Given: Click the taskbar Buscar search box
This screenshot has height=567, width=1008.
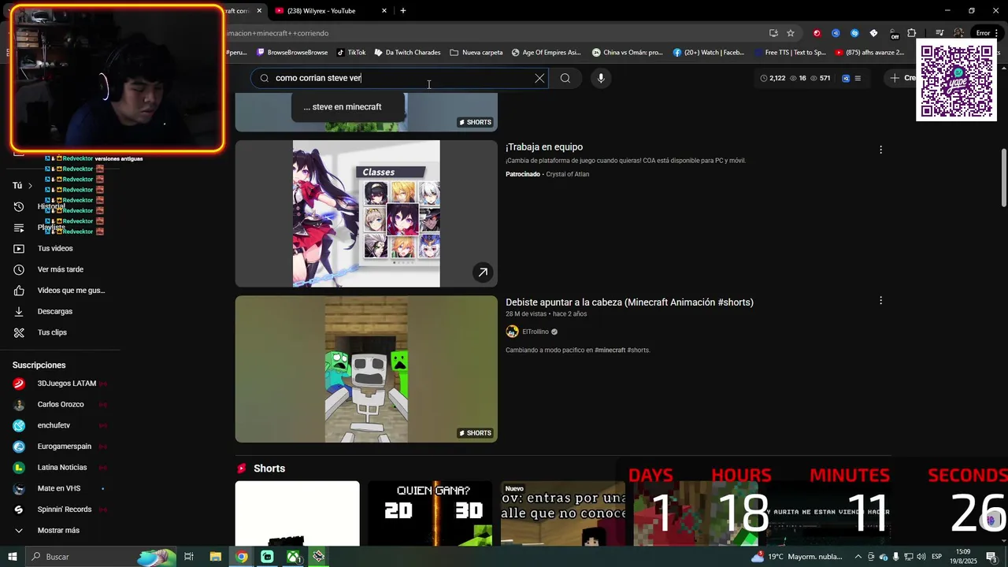Looking at the screenshot, I should coord(102,557).
